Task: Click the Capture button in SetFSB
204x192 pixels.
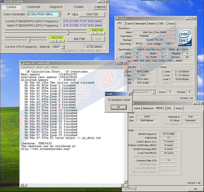Action: tap(100, 7)
